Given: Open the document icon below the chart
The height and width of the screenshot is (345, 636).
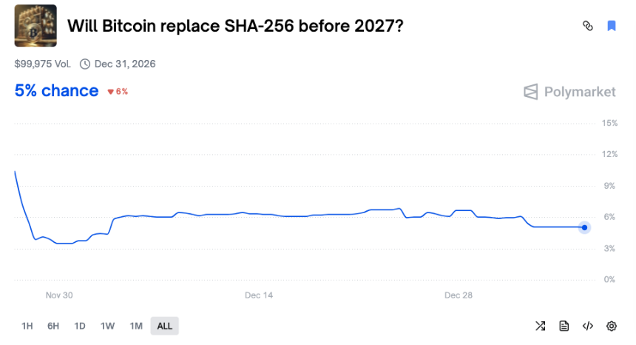Looking at the screenshot, I should 564,326.
